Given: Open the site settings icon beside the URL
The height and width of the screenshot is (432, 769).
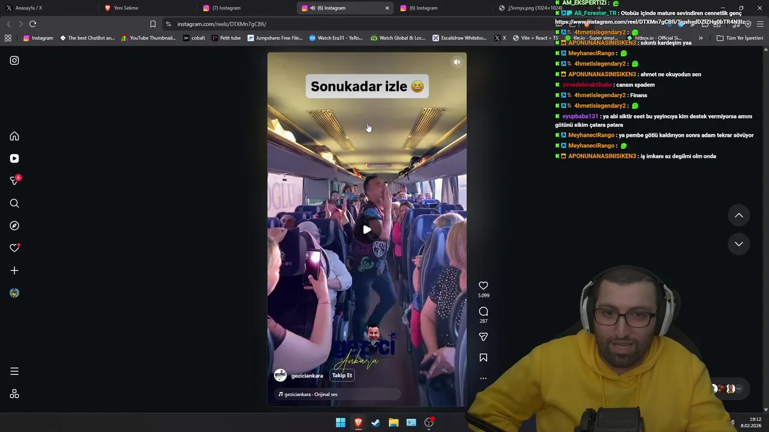Looking at the screenshot, I should click(168, 24).
